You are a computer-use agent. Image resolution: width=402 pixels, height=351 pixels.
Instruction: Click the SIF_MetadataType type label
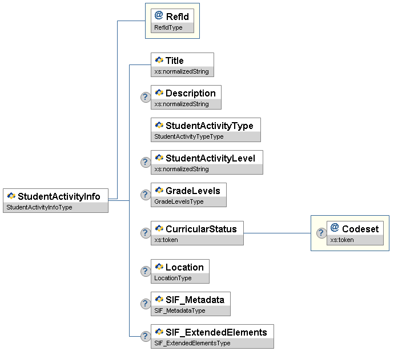tap(180, 310)
